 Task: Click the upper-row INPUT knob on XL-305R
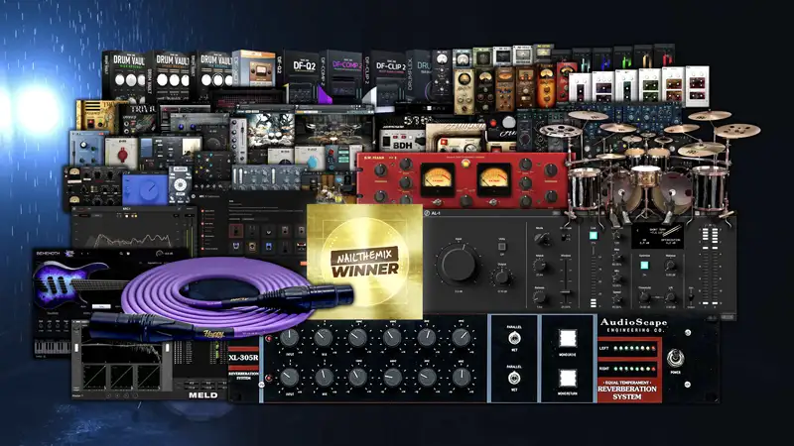tap(290, 338)
